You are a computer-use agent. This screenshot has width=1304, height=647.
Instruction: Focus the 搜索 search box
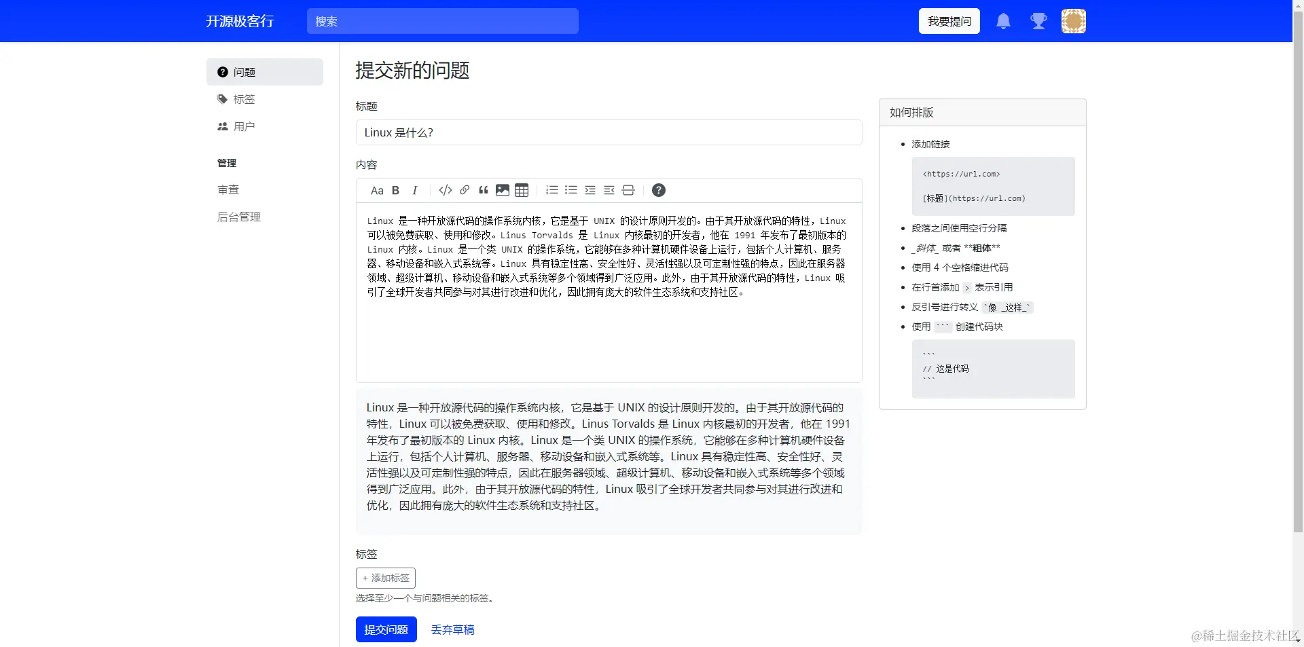point(443,21)
